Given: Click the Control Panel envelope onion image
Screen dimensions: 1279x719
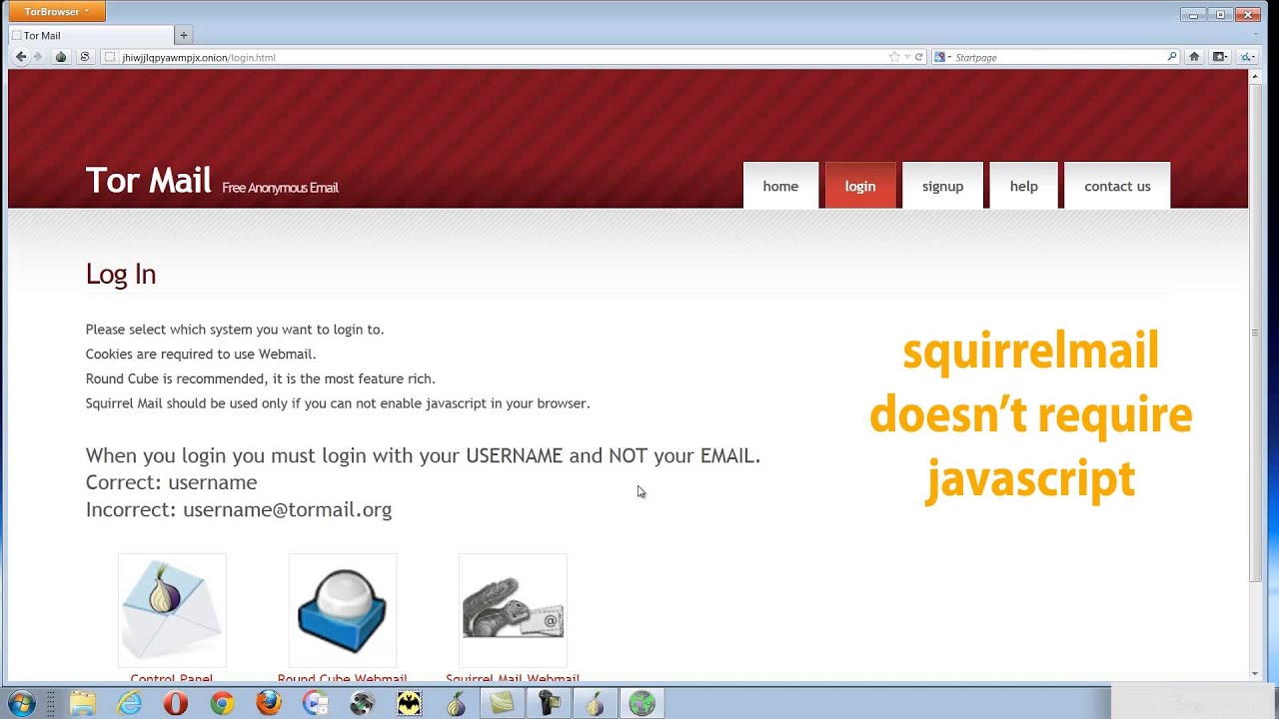Looking at the screenshot, I should (172, 610).
